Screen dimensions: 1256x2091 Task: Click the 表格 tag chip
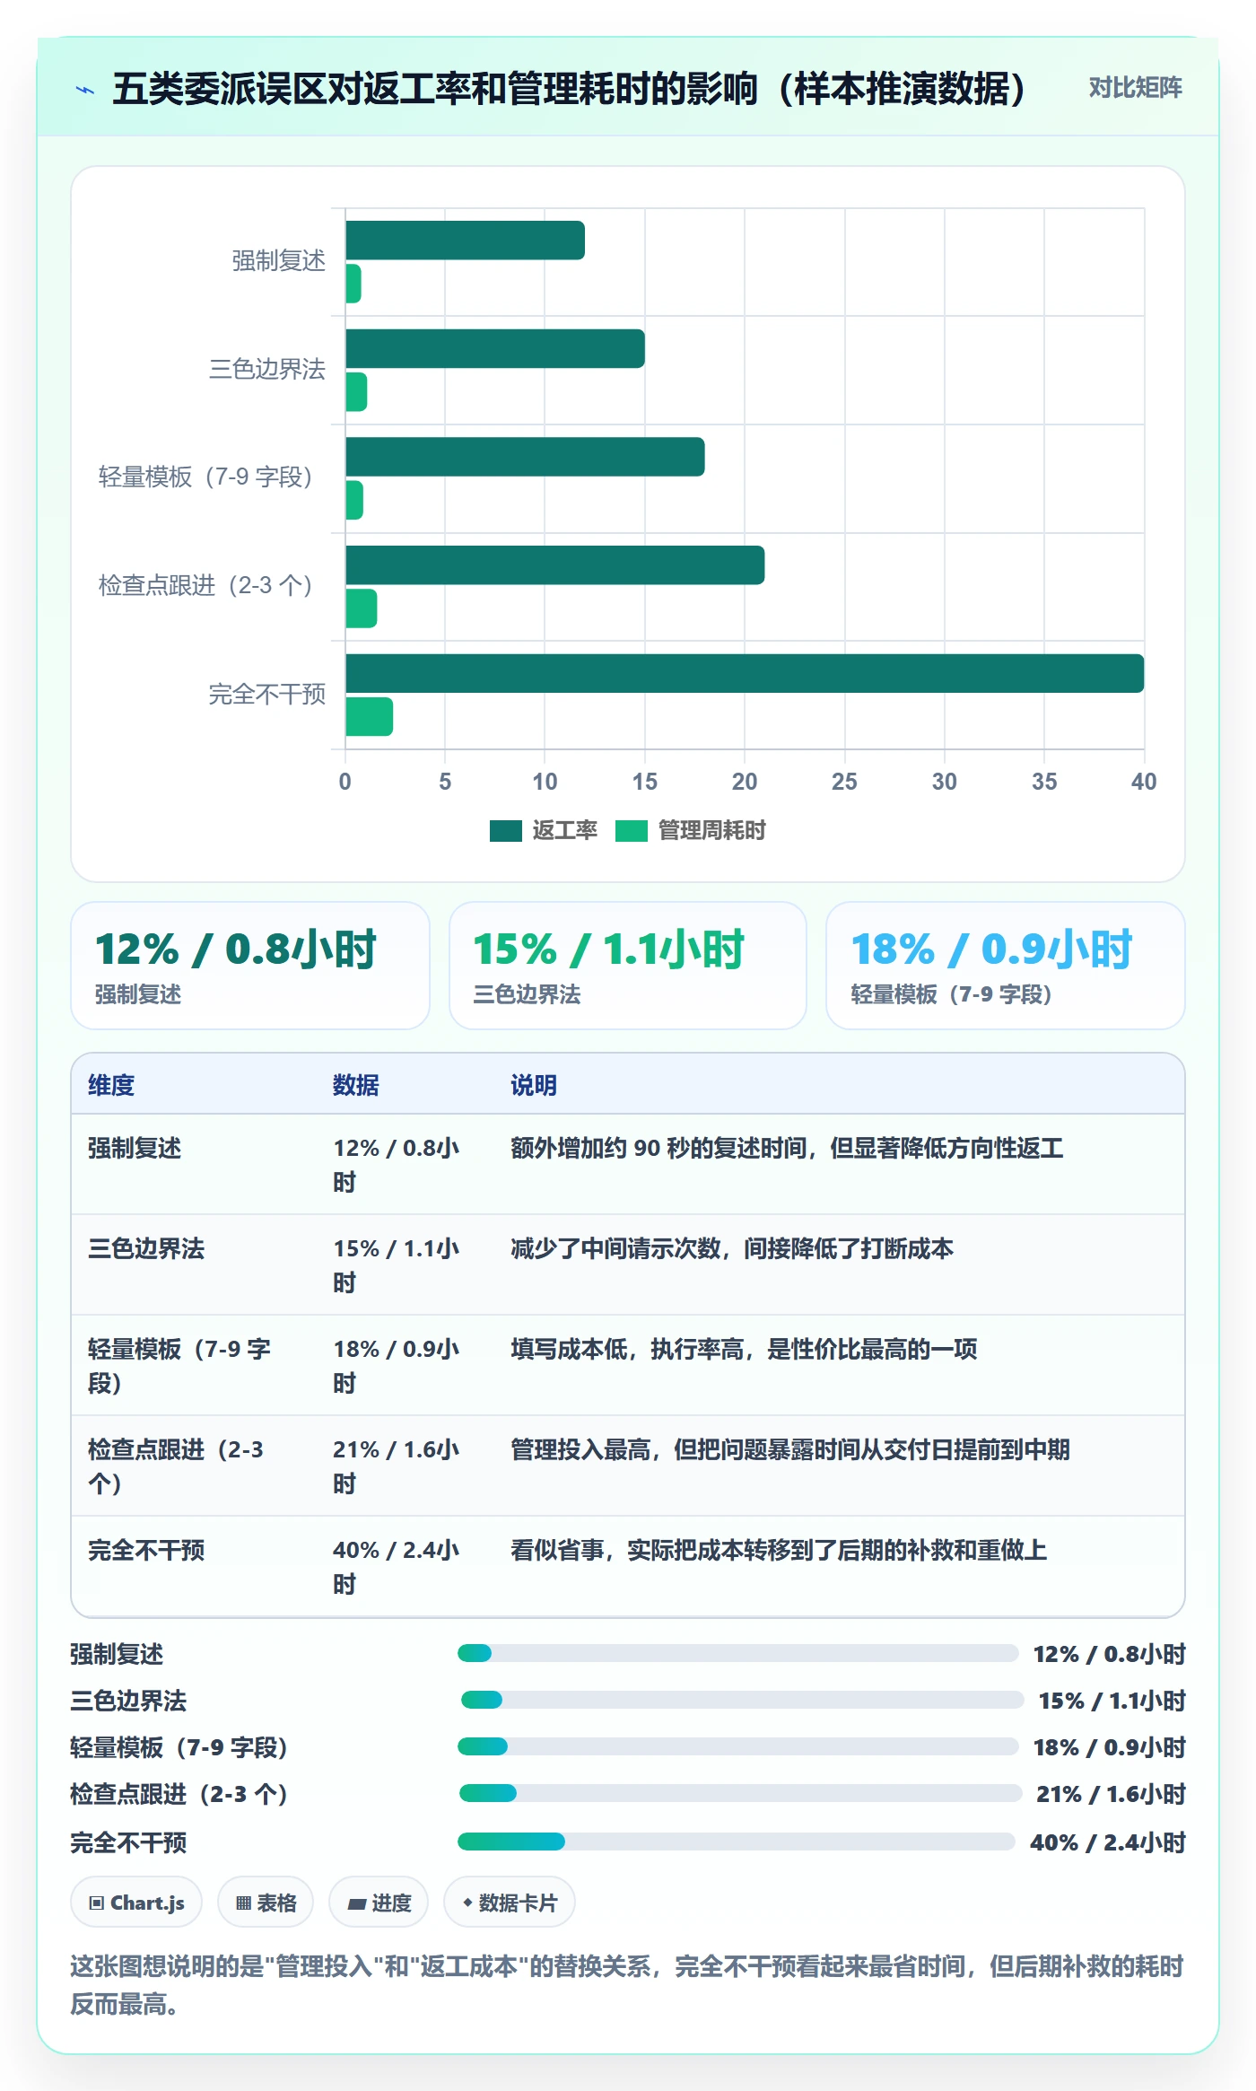pyautogui.click(x=266, y=1902)
